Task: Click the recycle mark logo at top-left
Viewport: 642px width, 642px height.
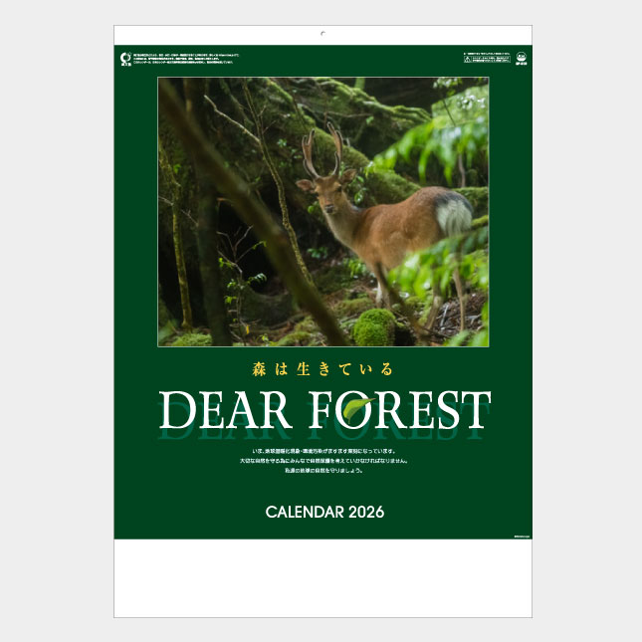Action: tap(125, 59)
